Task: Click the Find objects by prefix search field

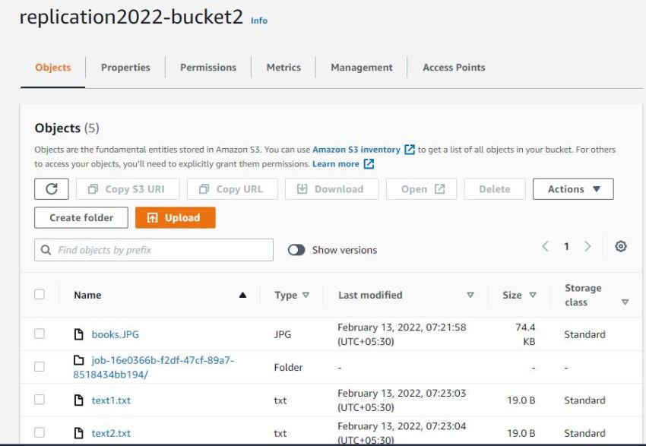Action: pyautogui.click(x=152, y=249)
